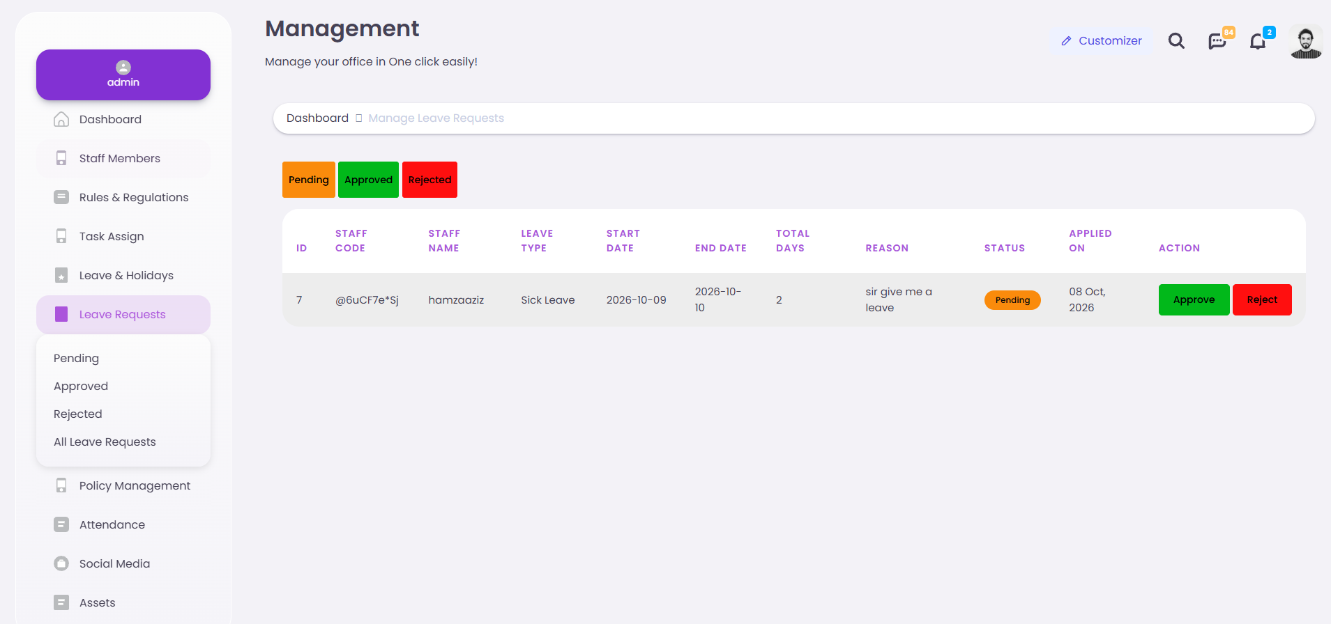The width and height of the screenshot is (1331, 624).
Task: Click the Staff Members sidebar icon
Action: click(x=61, y=158)
